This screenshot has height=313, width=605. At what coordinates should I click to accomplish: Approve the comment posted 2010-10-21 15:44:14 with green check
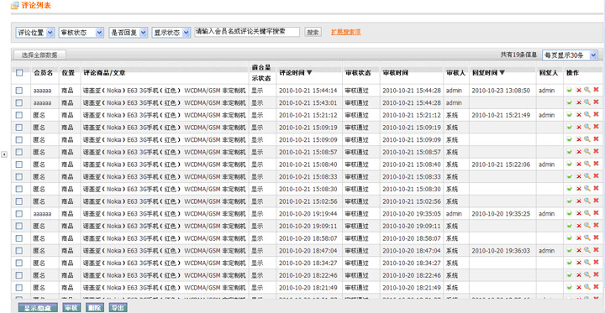pyautogui.click(x=570, y=90)
